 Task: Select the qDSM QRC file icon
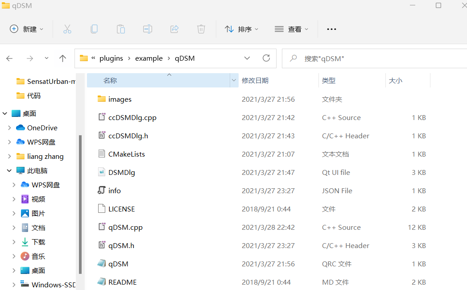coord(102,264)
